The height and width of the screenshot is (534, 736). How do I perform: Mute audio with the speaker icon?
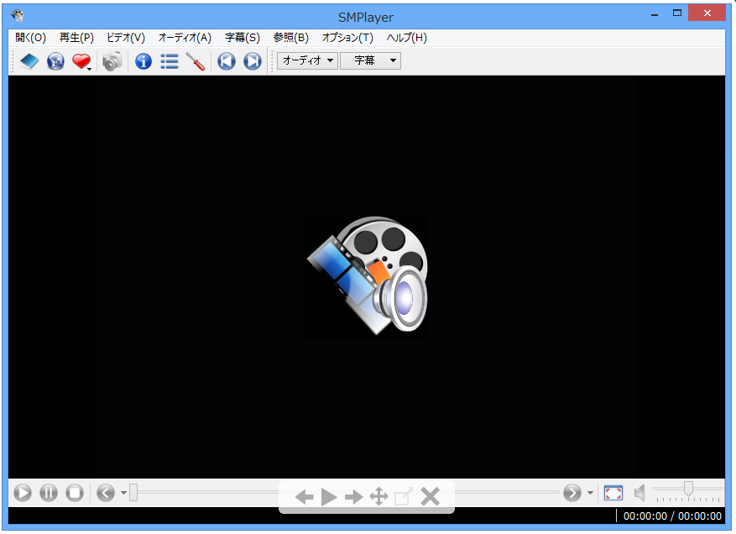coord(639,493)
